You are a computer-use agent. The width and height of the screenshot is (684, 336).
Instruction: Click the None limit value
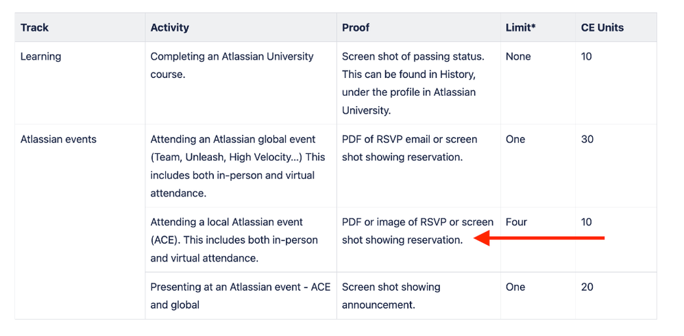(x=518, y=57)
